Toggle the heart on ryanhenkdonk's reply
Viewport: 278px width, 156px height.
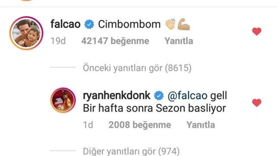(257, 103)
